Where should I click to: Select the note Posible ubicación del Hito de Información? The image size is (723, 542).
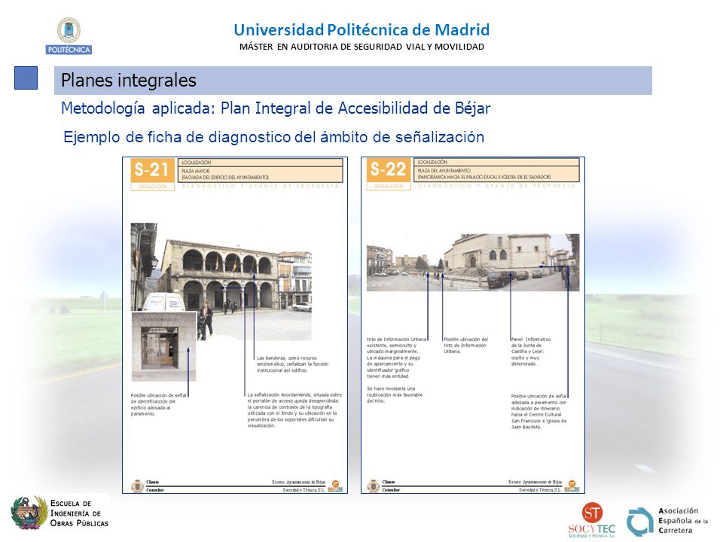click(465, 346)
